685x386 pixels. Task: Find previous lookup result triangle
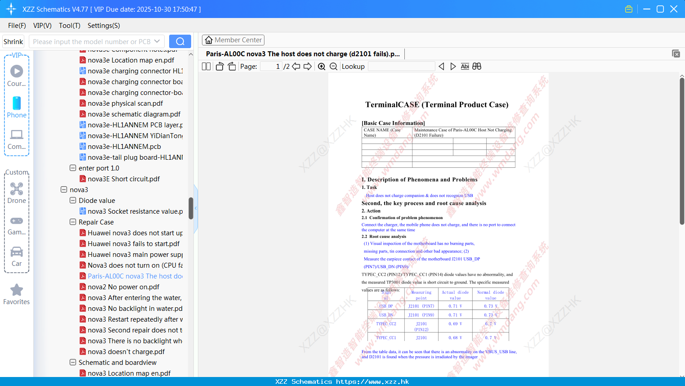click(x=441, y=66)
